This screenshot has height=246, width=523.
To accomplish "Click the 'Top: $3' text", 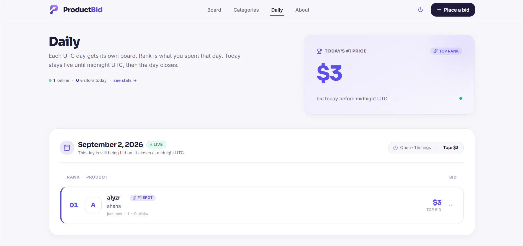I will tap(451, 148).
